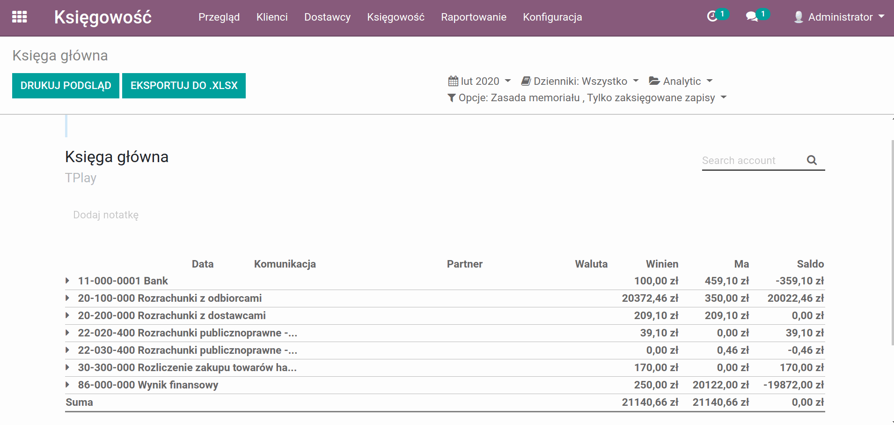Click the book icon next to Dzienniki
The height and width of the screenshot is (425, 894).
pos(526,81)
